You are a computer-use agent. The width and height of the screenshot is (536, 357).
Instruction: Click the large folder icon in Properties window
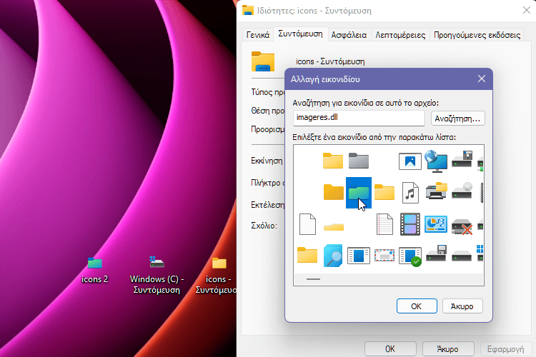coord(263,61)
